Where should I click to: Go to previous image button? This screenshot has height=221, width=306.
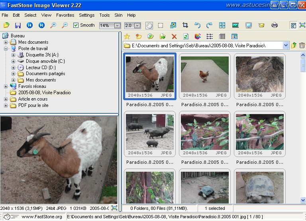[29, 25]
